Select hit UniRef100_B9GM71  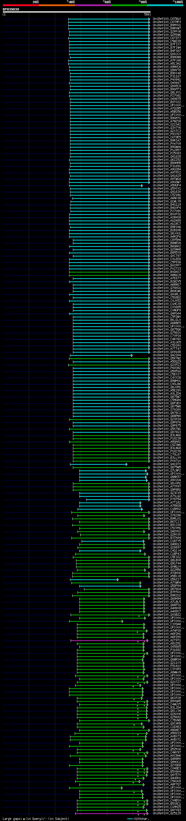[167, 118]
